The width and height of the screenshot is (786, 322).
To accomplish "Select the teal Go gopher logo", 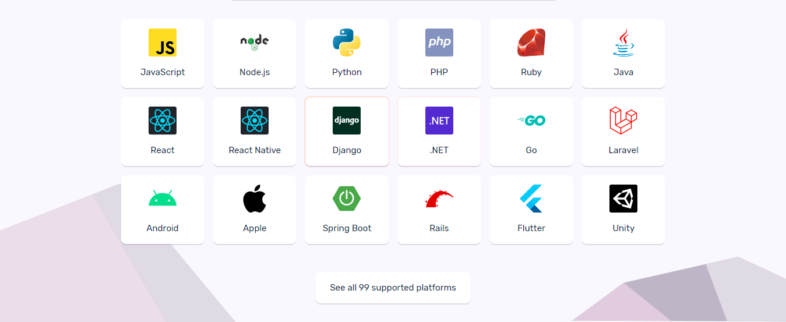I will click(x=531, y=121).
